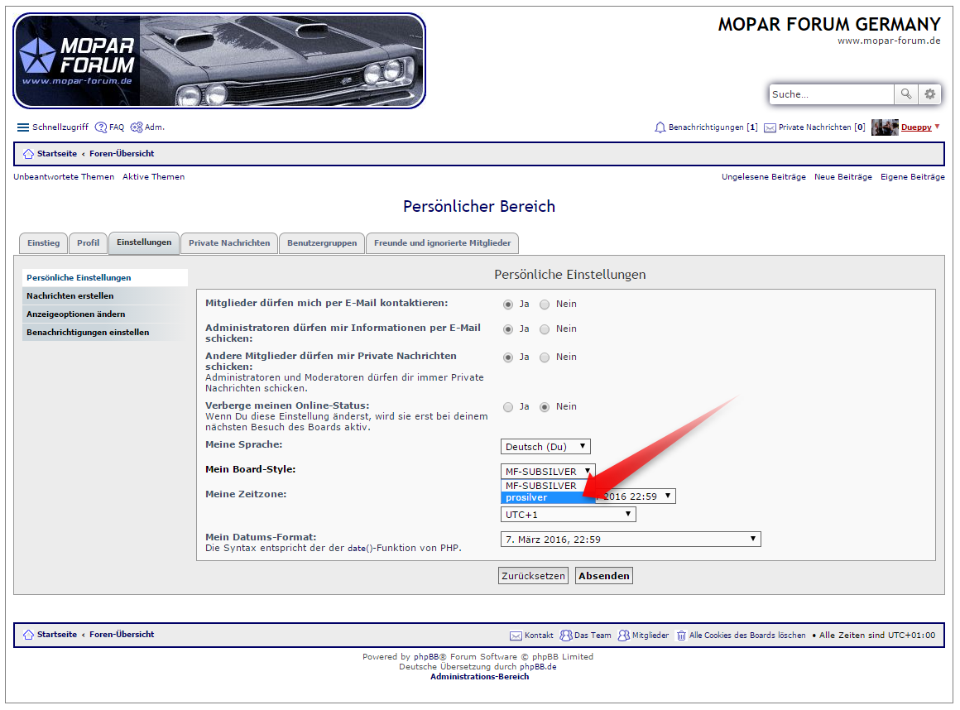Open the Meine Sprache dropdown
Viewport: 960px width, 710px height.
coord(545,447)
